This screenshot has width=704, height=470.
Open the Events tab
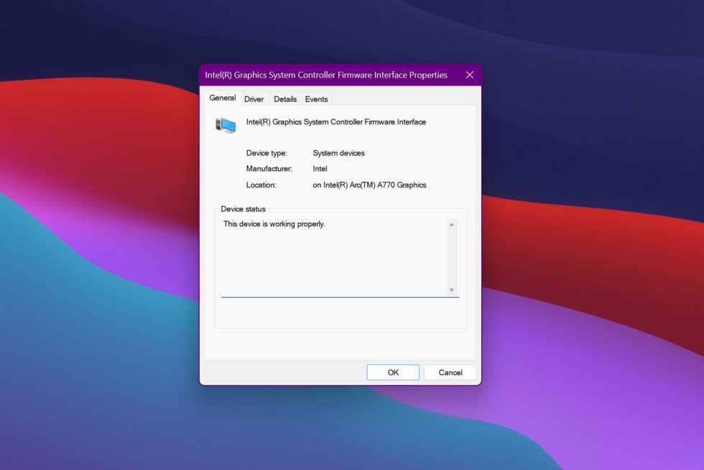316,99
